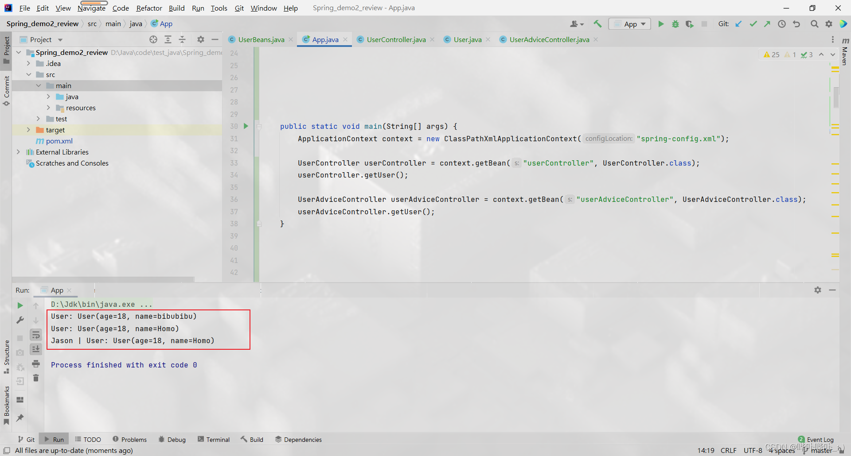Clear console output with trash icon
Image resolution: width=851 pixels, height=456 pixels.
pos(36,378)
